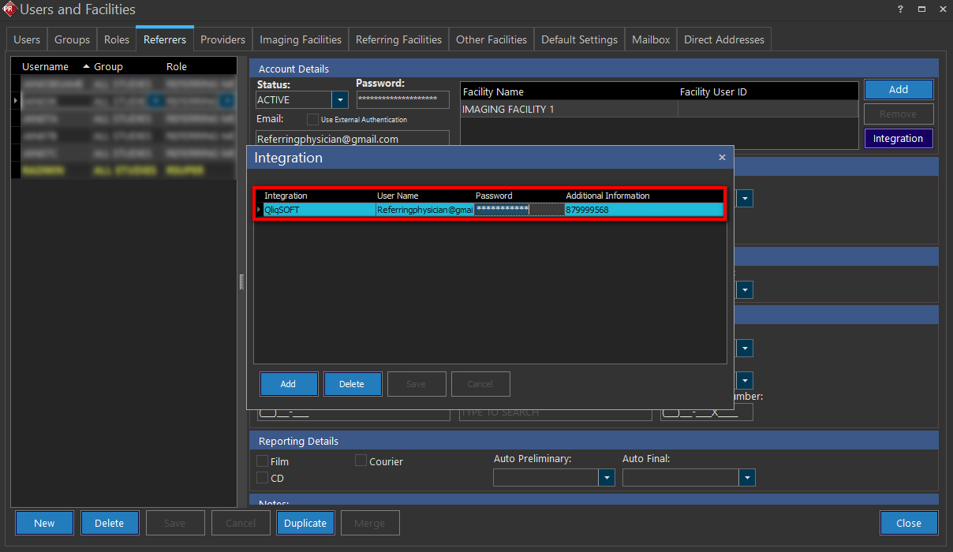Tick the CD checkbox
The width and height of the screenshot is (953, 552).
263,478
